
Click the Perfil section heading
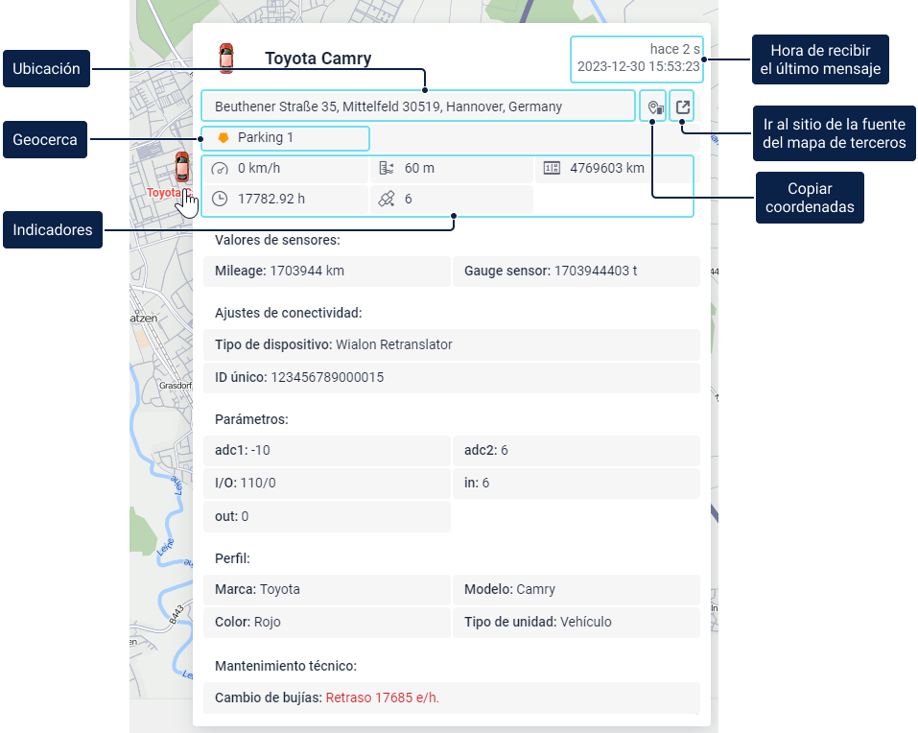[x=232, y=558]
